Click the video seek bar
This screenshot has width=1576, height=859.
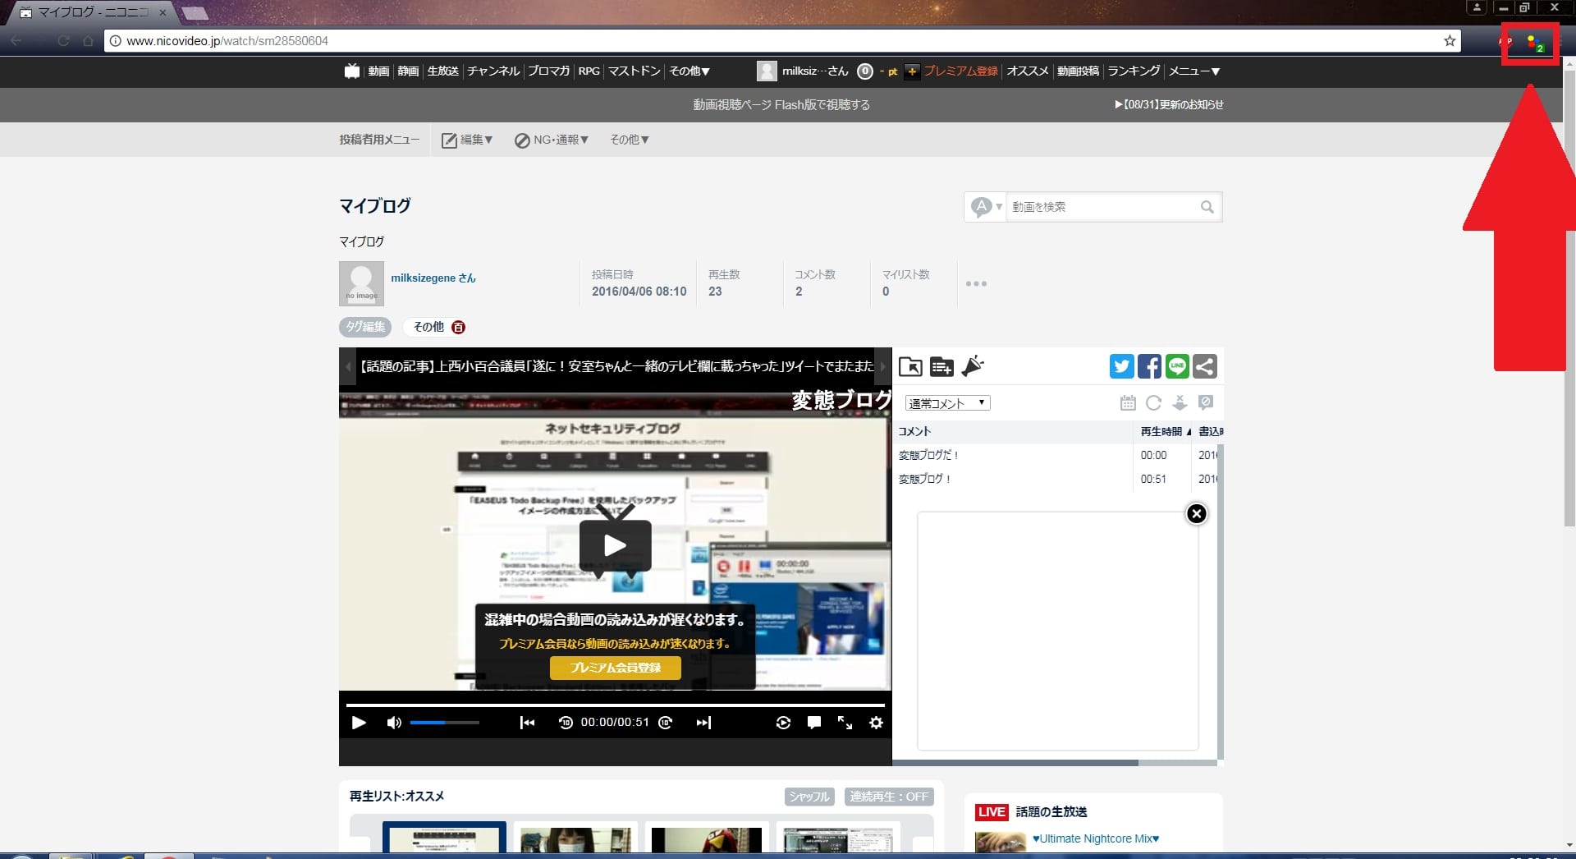point(616,705)
